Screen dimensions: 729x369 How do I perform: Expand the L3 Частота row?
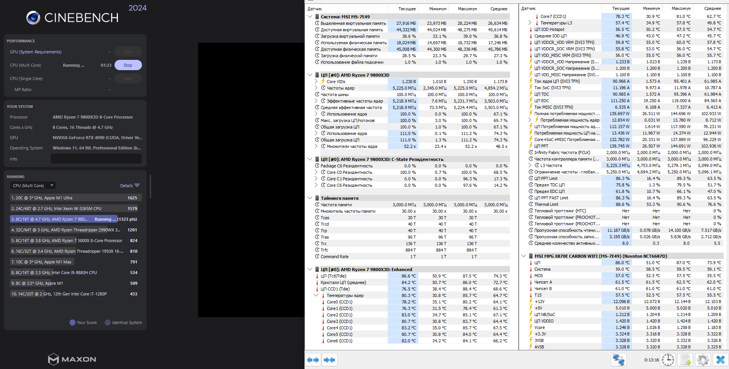tap(530, 165)
